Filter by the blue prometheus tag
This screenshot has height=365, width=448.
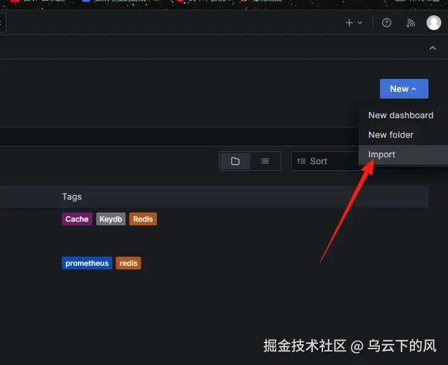point(87,263)
